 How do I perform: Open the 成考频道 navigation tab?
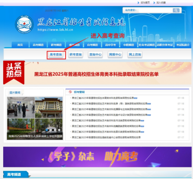[74, 45]
